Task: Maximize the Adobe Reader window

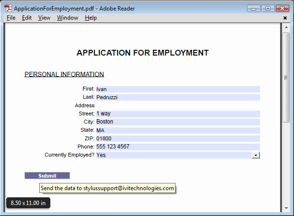Action: pos(267,8)
